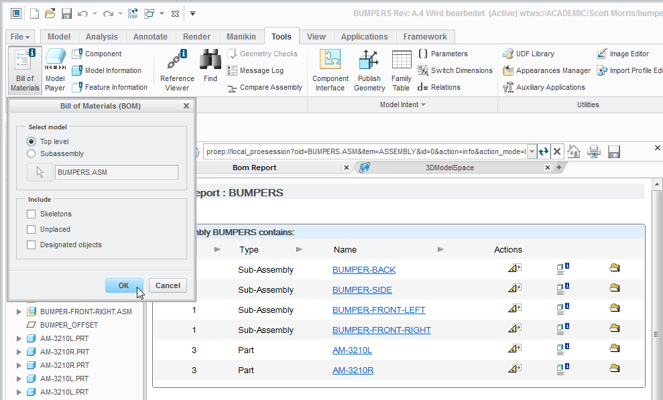663x400 pixels.
Task: Open Component Interface tool
Action: (330, 70)
